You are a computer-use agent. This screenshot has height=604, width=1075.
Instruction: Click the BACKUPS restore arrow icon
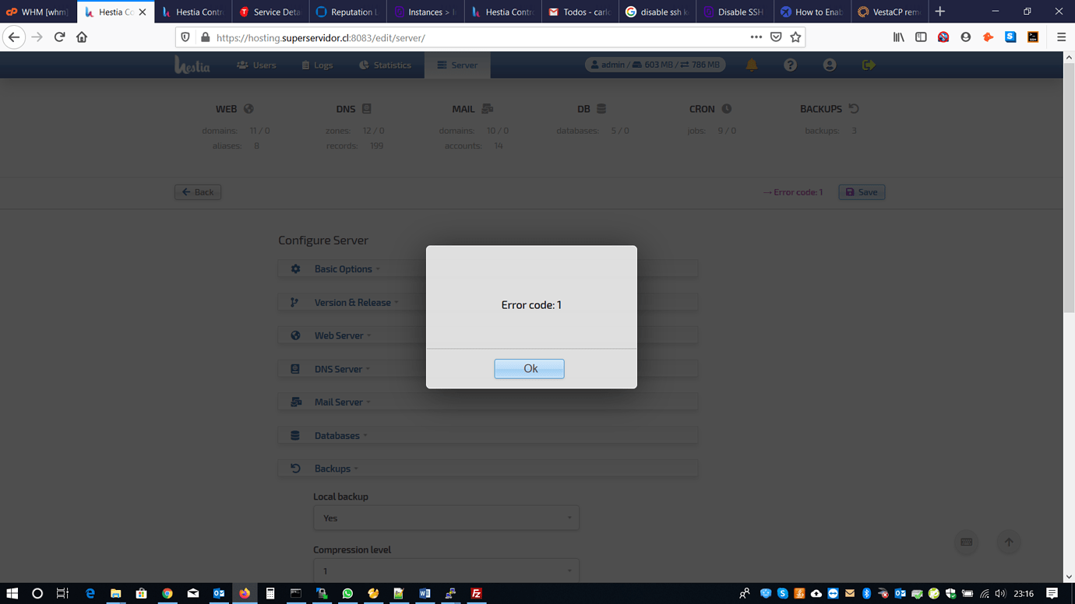click(854, 109)
